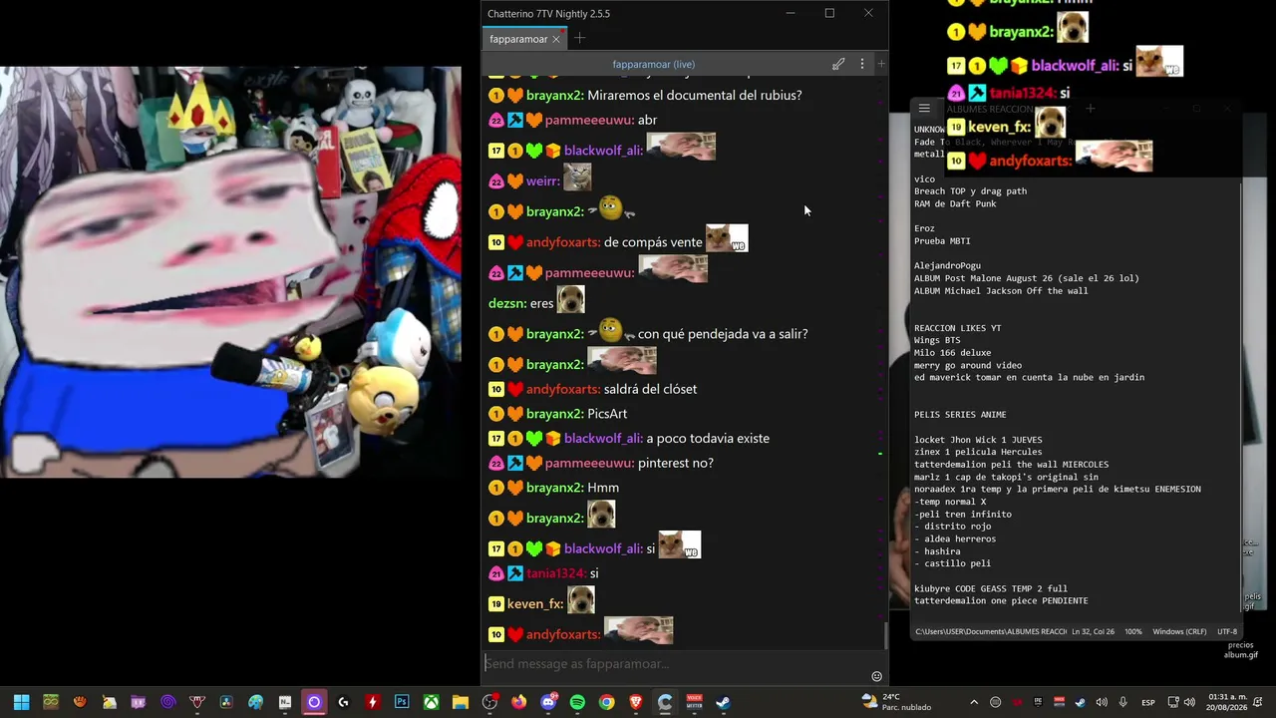The image size is (1276, 718).
Task: Click UTF-8 encoding in Notepad status bar
Action: point(1227,632)
